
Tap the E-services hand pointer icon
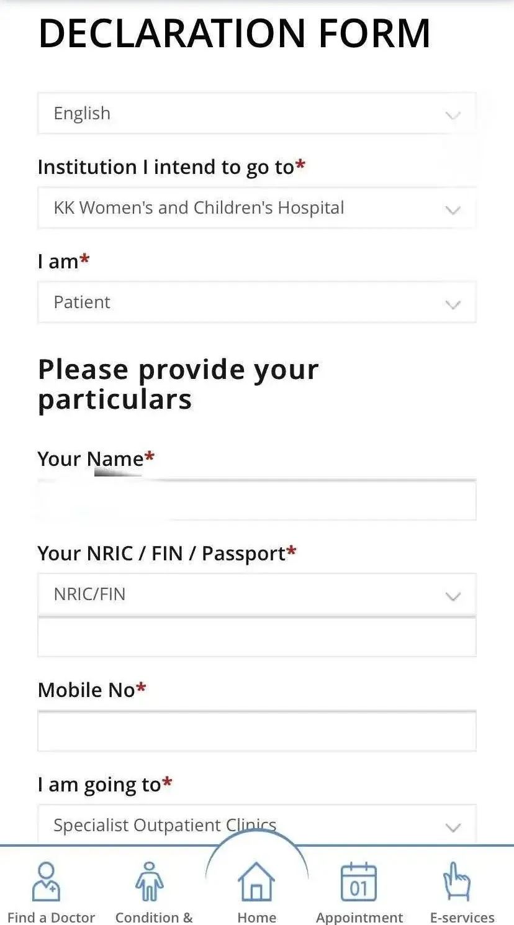pyautogui.click(x=457, y=881)
